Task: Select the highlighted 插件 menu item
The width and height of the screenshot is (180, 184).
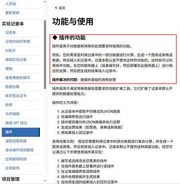Action: [21, 132]
